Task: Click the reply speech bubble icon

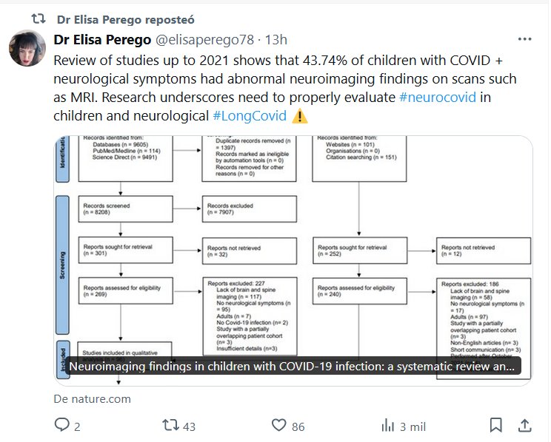Action: tap(63, 425)
